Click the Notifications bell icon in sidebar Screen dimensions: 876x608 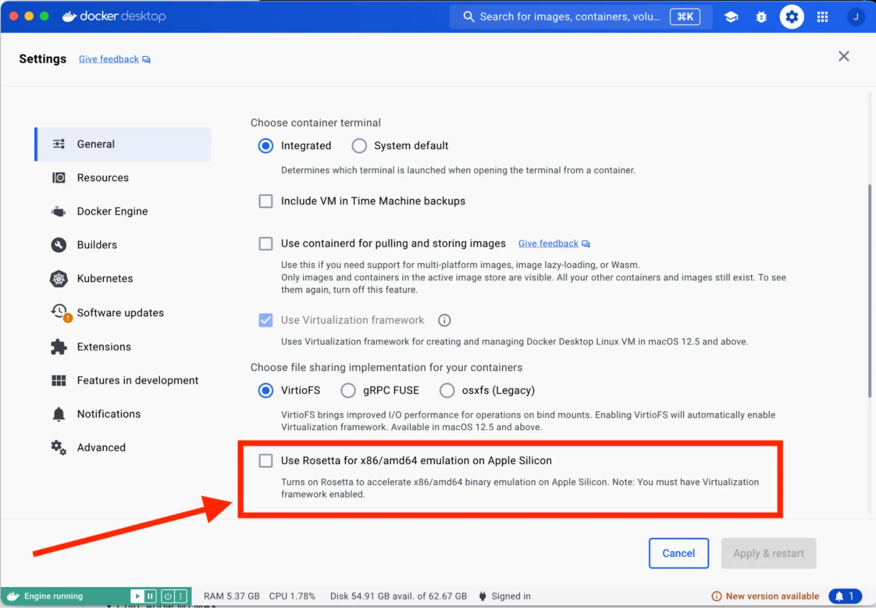[x=59, y=414]
